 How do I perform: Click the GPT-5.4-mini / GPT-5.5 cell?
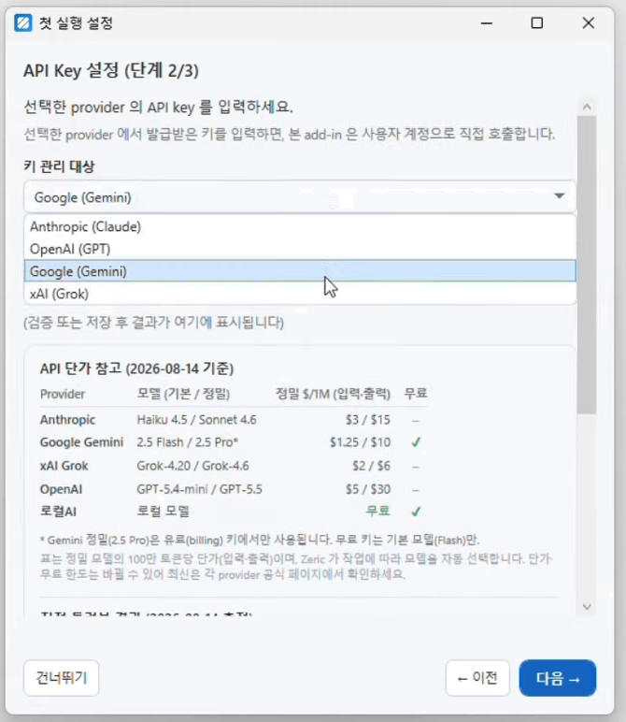pyautogui.click(x=199, y=489)
